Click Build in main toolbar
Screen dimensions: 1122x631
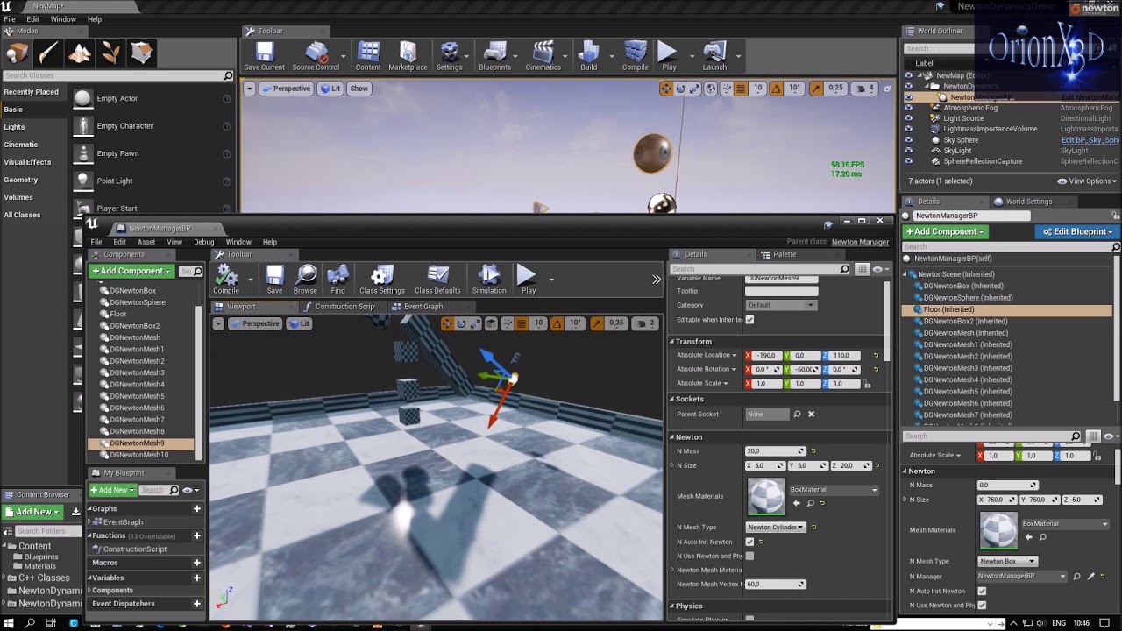point(588,57)
